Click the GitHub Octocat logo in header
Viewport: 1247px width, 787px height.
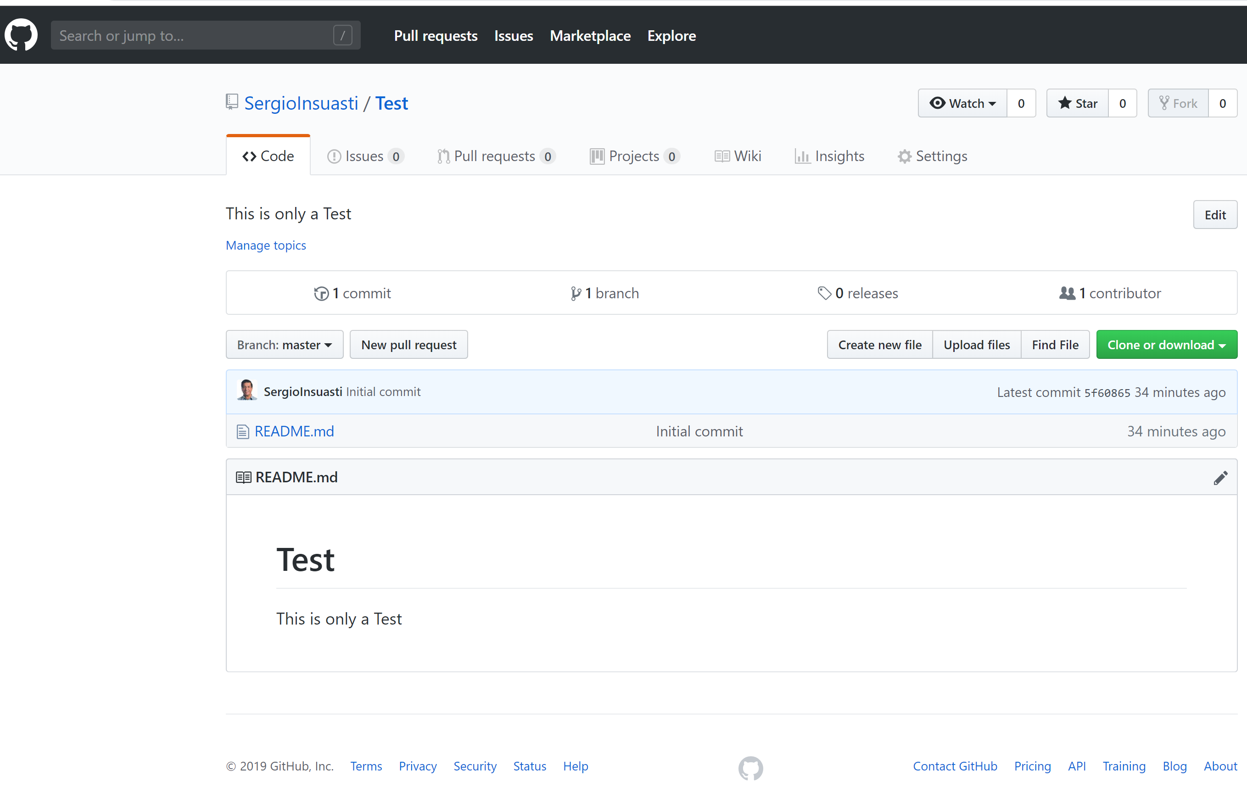pos(21,35)
